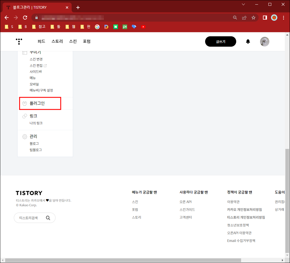Open YouTube from the bookmarks bar
Image resolution: width=290 pixels, height=263 pixels.
tap(143, 27)
